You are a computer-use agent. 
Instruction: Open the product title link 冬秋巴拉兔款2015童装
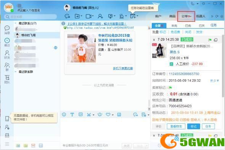click(115, 38)
